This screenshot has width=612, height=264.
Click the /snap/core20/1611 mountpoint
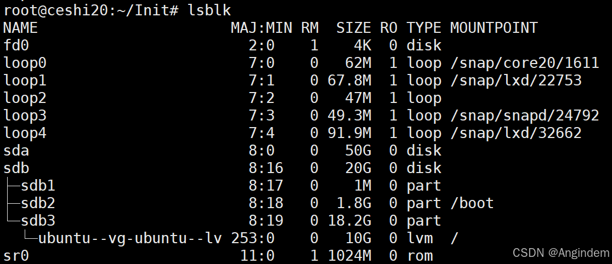(x=525, y=63)
